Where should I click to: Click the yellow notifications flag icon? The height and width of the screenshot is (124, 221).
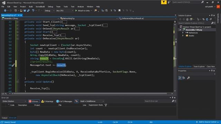tap(164, 2)
